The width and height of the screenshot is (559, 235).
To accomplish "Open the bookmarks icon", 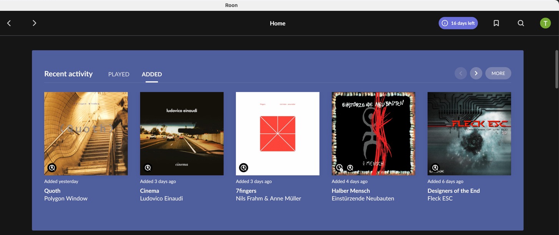I will coord(496,23).
